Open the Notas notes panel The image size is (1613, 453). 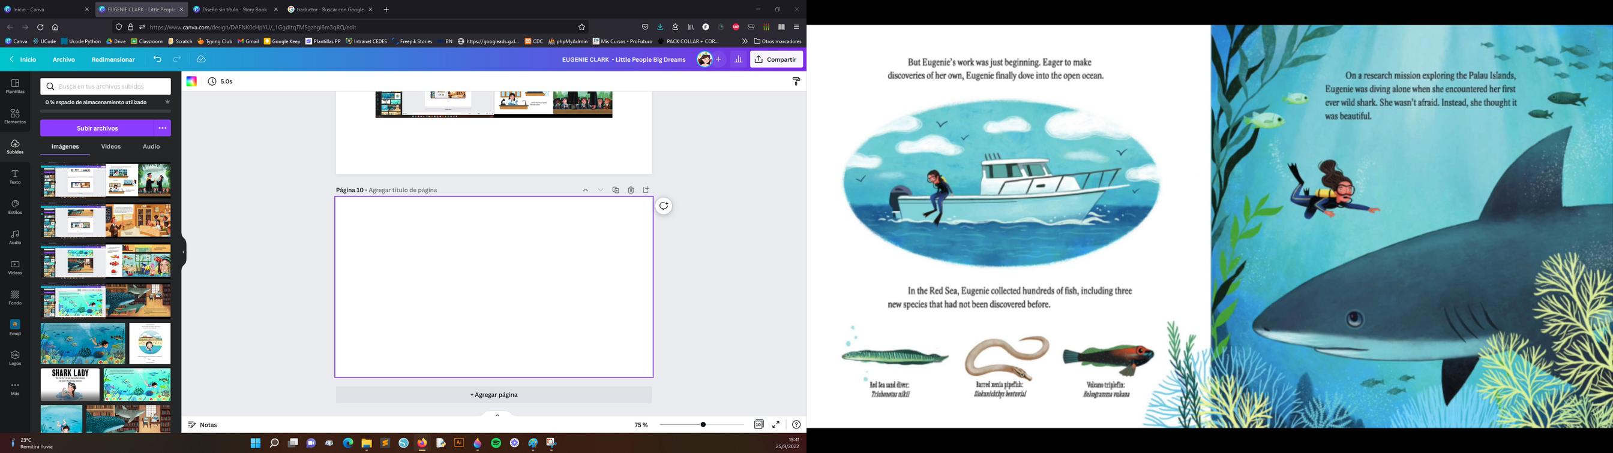(202, 425)
